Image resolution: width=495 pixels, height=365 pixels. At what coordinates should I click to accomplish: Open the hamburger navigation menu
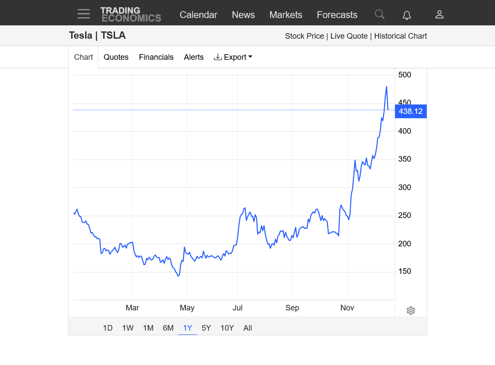(84, 14)
